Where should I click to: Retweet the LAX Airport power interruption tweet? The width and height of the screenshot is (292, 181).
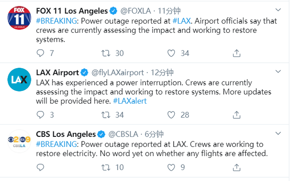tap(106, 115)
